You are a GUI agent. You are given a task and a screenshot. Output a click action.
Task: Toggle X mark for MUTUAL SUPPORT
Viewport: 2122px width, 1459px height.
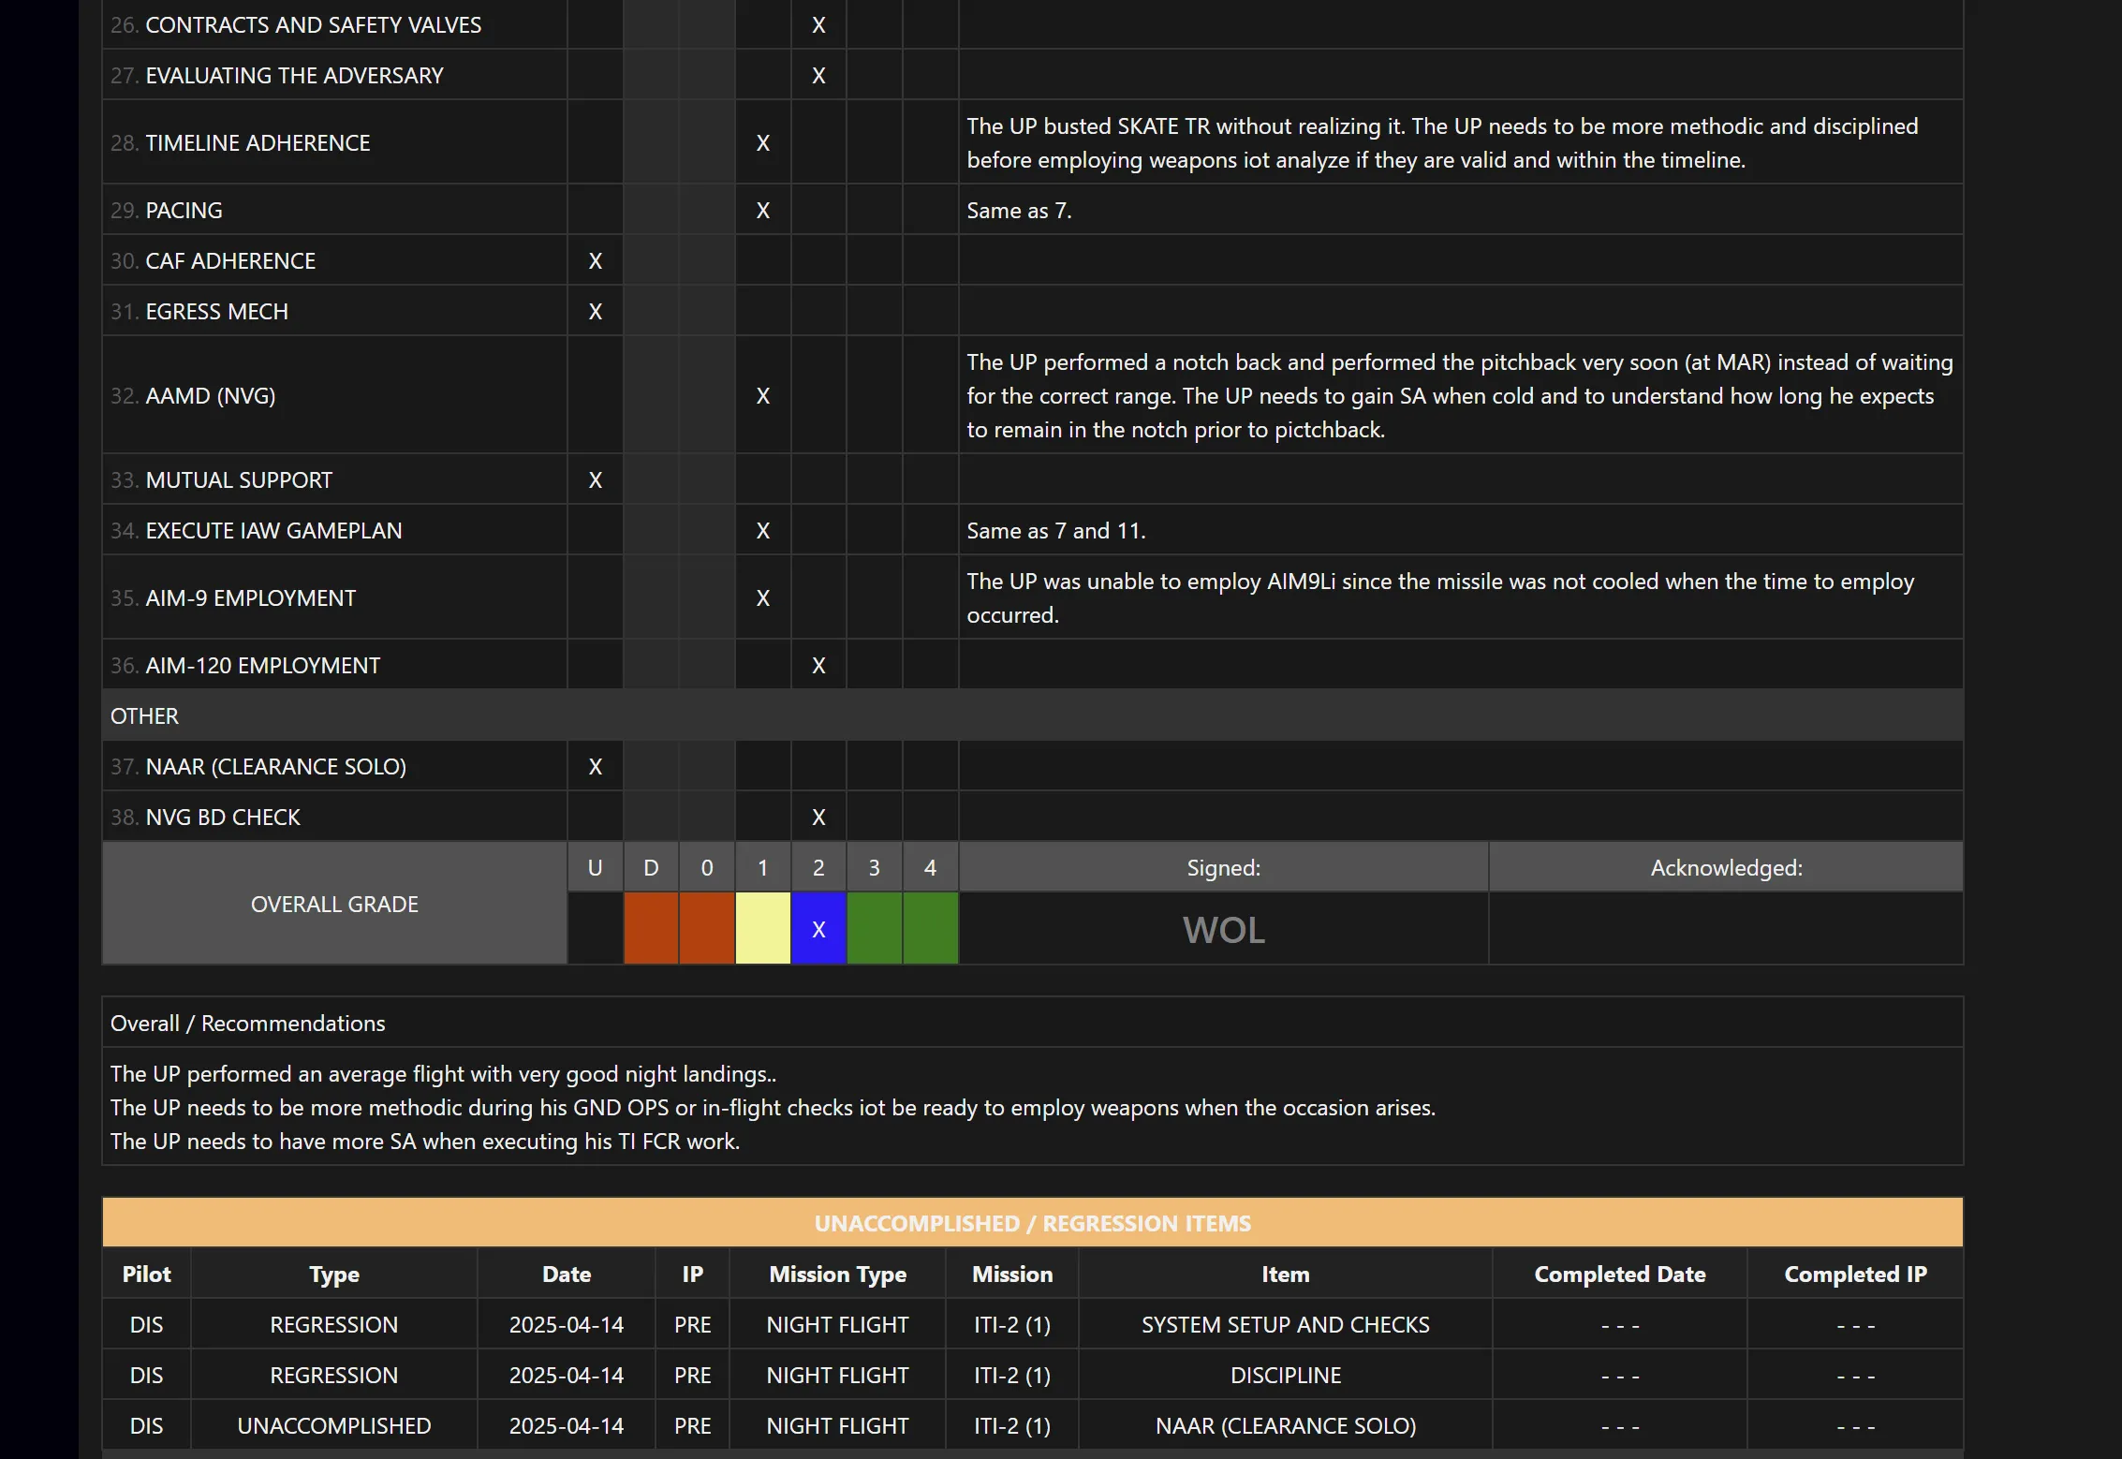click(595, 480)
